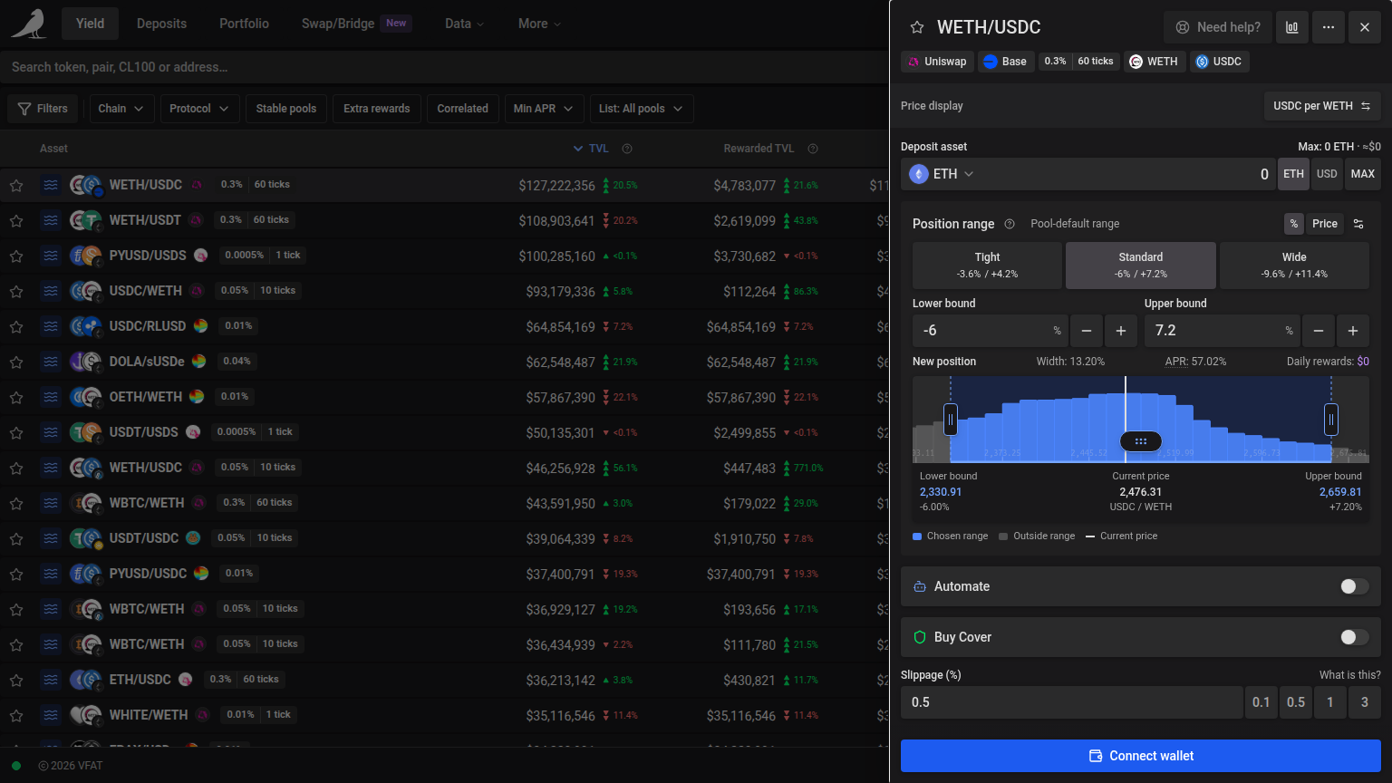Click upper bound handle on liquidity chart
Image resolution: width=1392 pixels, height=783 pixels.
[x=1331, y=420]
